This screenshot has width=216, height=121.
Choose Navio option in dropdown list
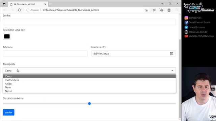89,91
